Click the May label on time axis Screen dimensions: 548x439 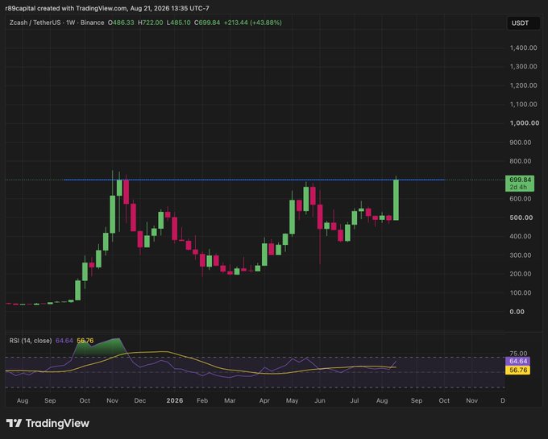tap(293, 400)
